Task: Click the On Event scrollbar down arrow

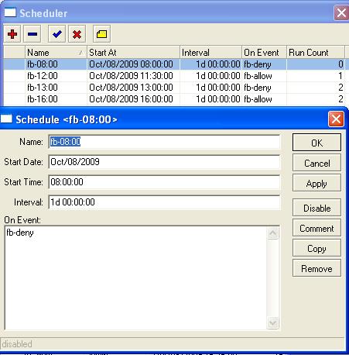Action: [273, 322]
